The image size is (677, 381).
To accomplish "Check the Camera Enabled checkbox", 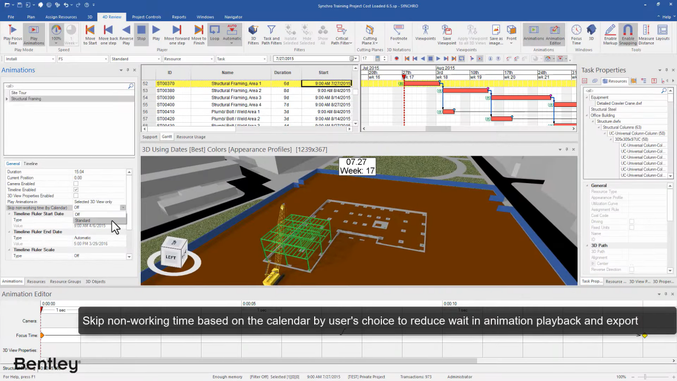I will 76,184.
